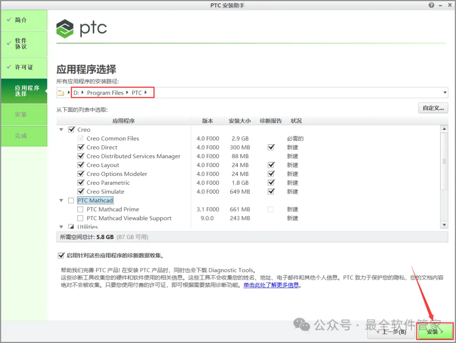Toggle diagnostic report for Creo Parametric
456x343 pixels.
click(271, 183)
